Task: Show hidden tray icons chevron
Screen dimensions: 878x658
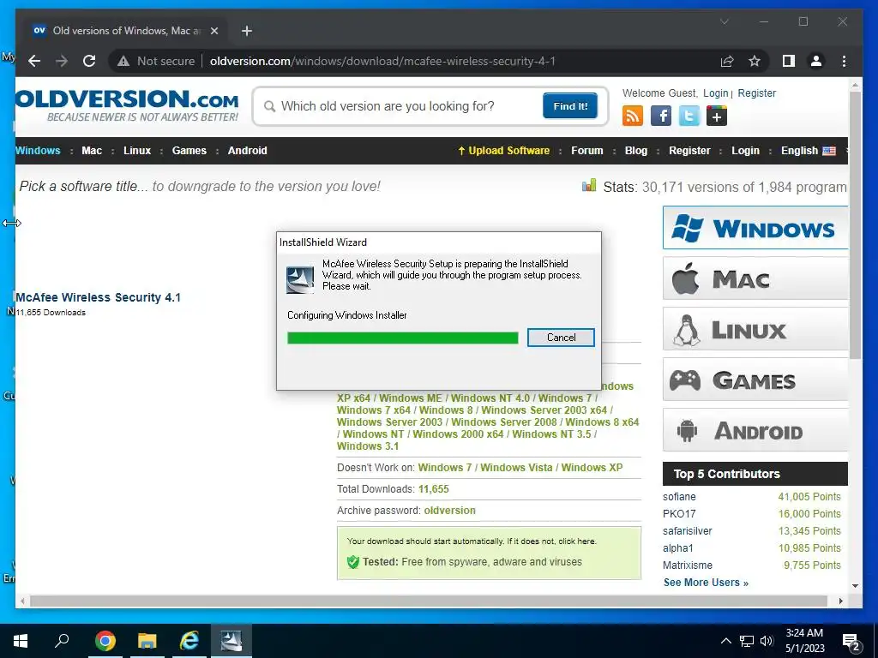Action: [x=725, y=641]
